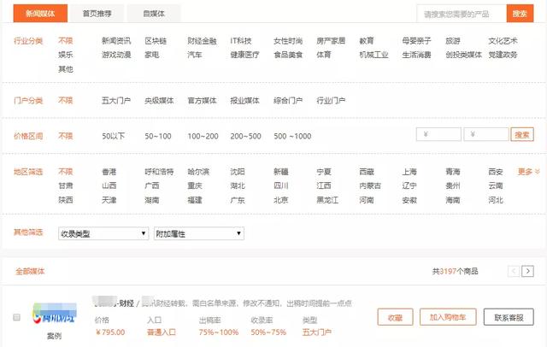The width and height of the screenshot is (547, 347).
Task: Choose the 五大门户 portal category
Action: coord(115,101)
